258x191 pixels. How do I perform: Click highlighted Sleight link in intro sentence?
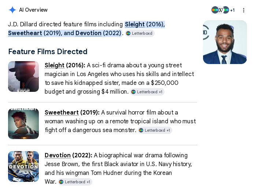pos(135,24)
